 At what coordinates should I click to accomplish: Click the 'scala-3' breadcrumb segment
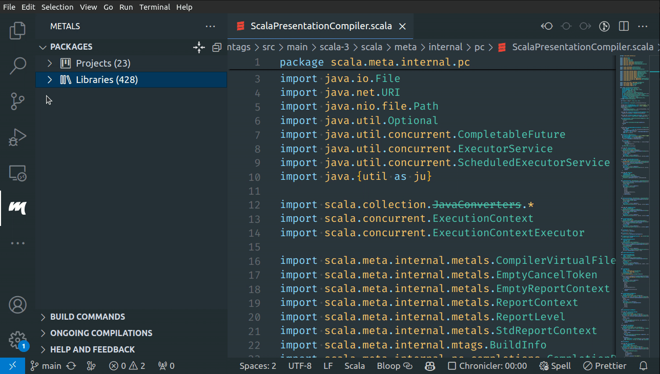tap(334, 47)
